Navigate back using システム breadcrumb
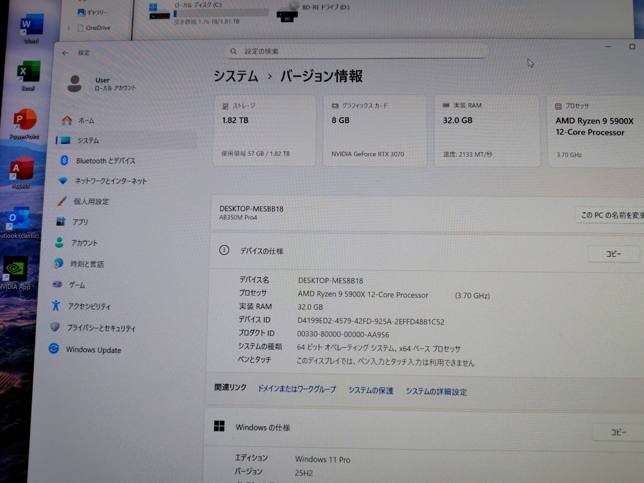This screenshot has width=644, height=483. pyautogui.click(x=235, y=76)
